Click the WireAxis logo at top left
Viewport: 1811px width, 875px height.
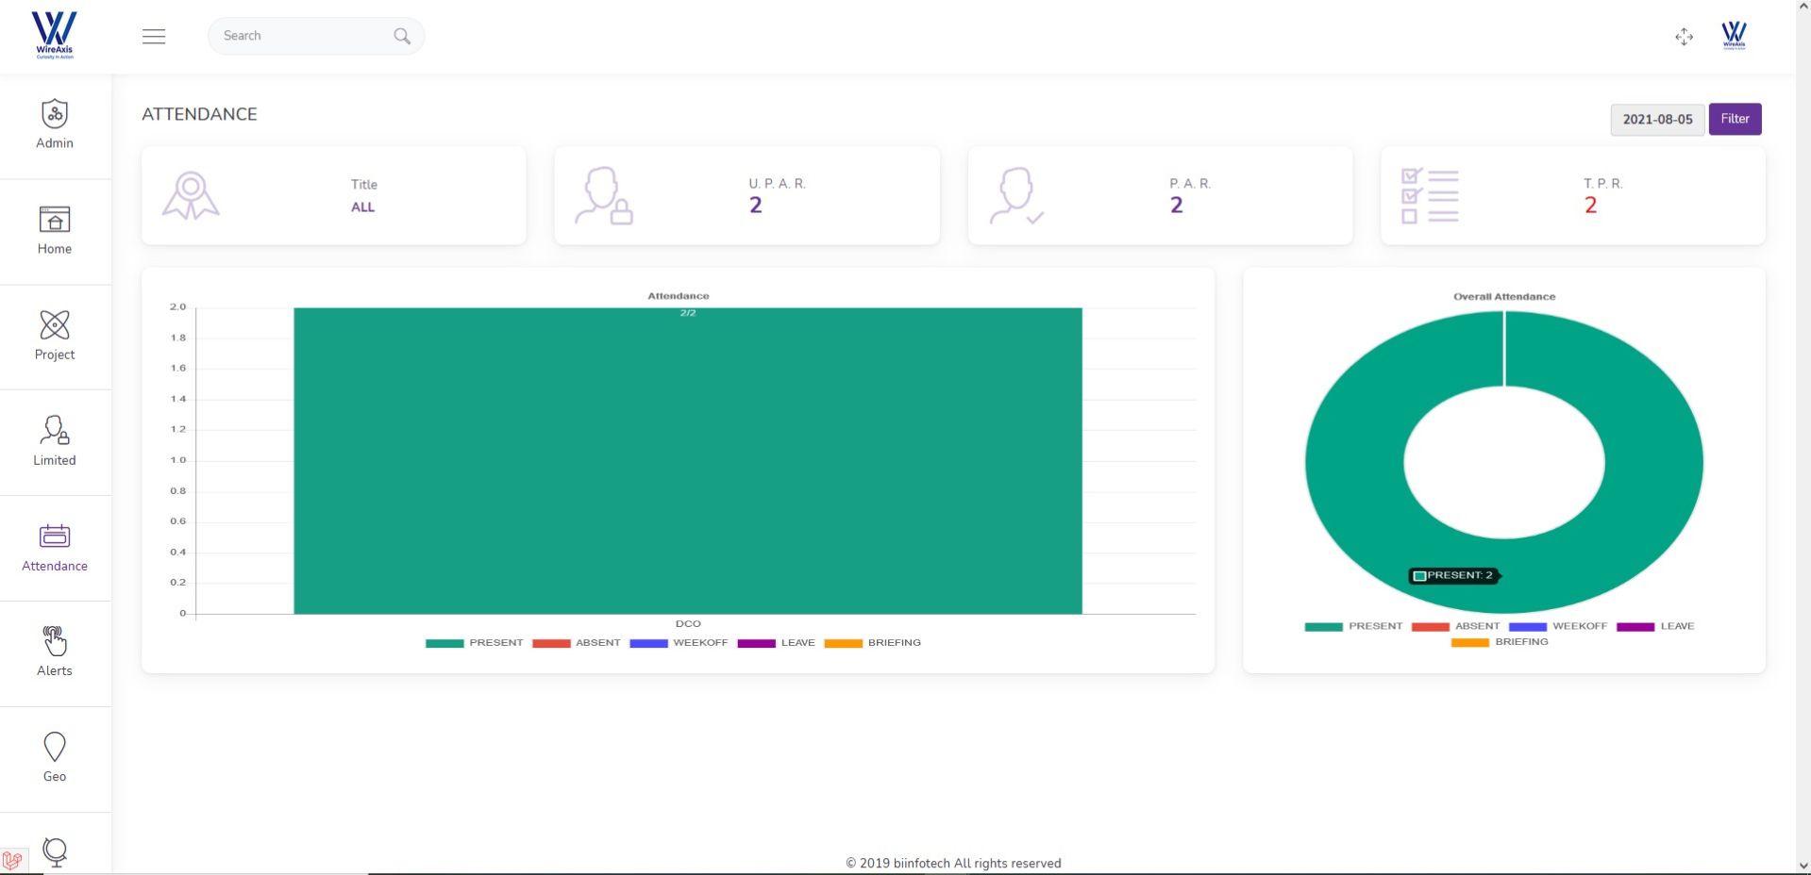[55, 36]
